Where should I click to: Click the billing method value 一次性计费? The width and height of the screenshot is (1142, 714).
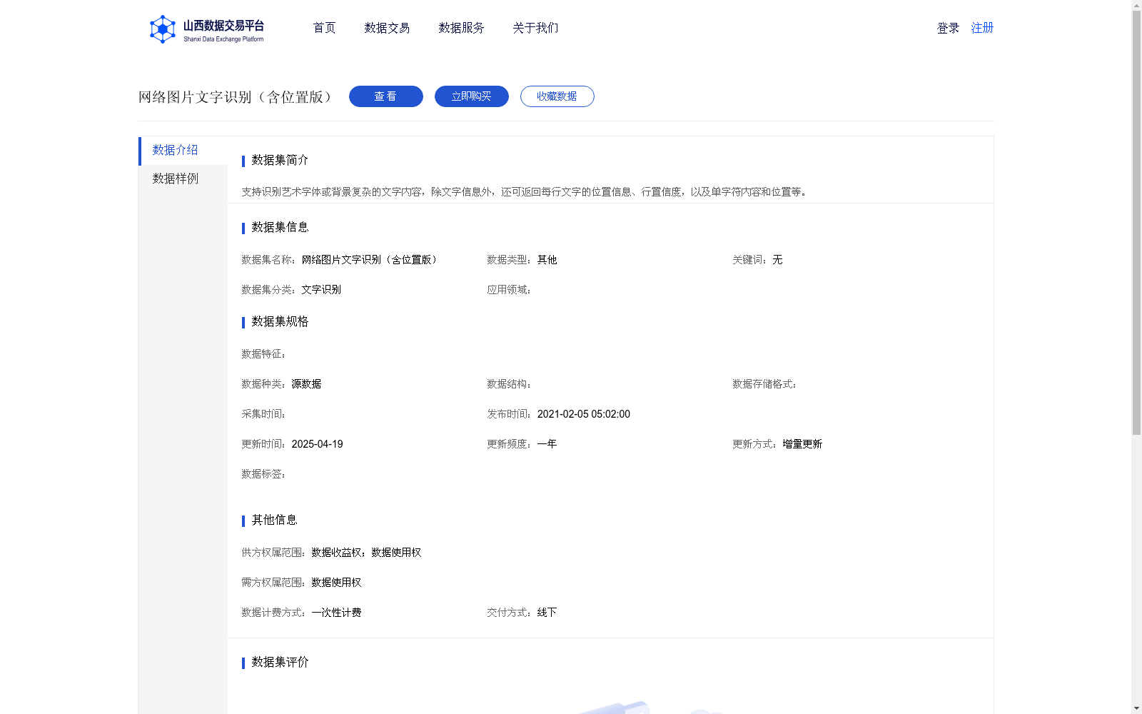(336, 613)
